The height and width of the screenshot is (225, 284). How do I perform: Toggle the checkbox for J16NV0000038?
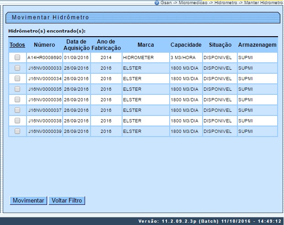tap(17, 121)
